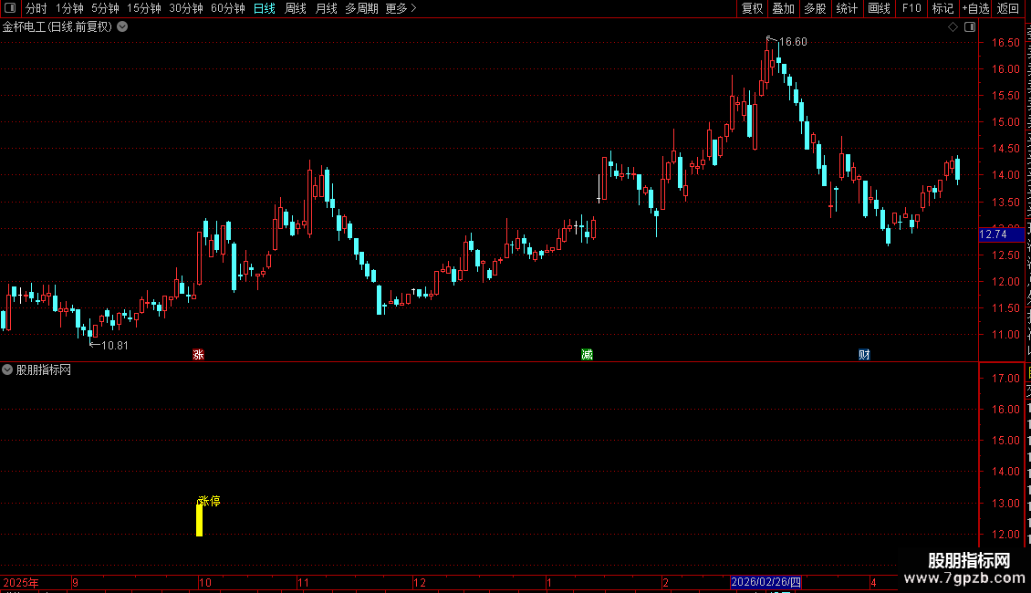Click the yellow 涨停 signal bar

199,520
